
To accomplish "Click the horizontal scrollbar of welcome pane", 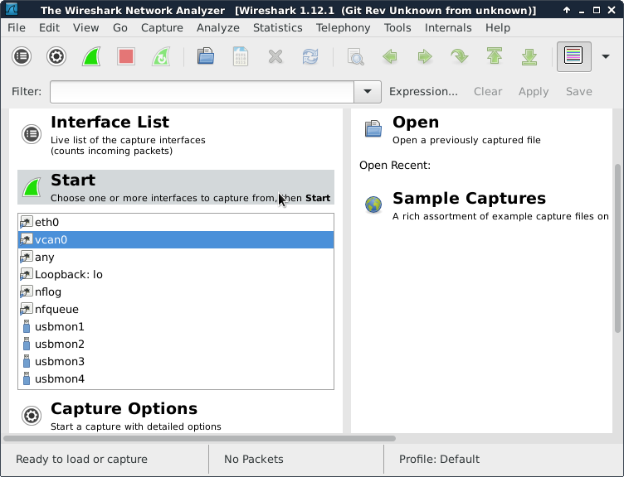I will point(200,438).
